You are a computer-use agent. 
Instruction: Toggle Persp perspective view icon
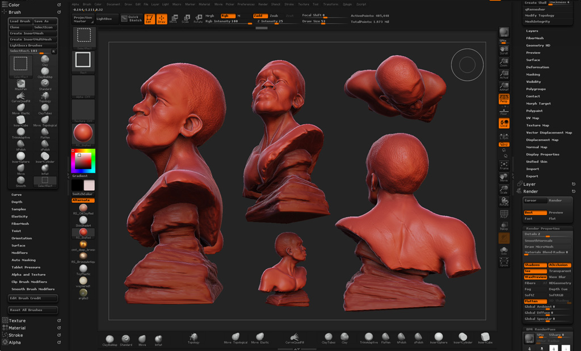[504, 99]
